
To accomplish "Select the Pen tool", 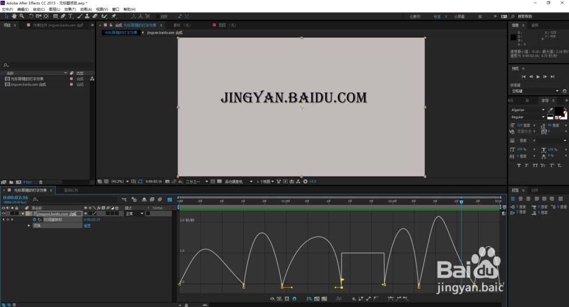I will point(63,16).
